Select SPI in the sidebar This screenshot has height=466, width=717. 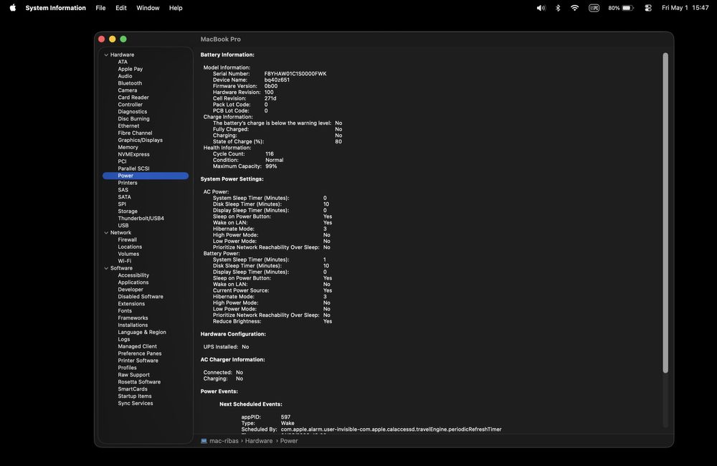pyautogui.click(x=122, y=204)
